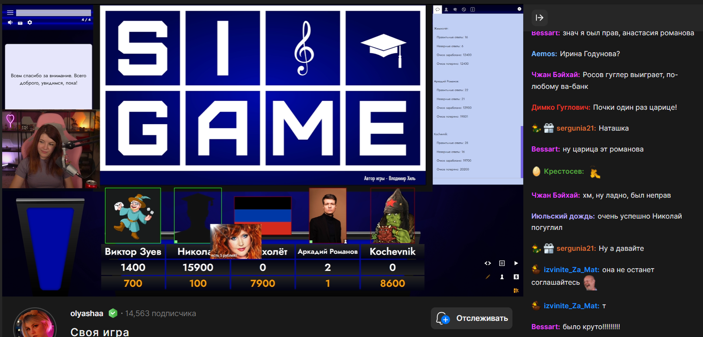Click the 'Очков потеряно: 20200' stat line
Viewport: 703px width, 337px height.
(x=453, y=169)
